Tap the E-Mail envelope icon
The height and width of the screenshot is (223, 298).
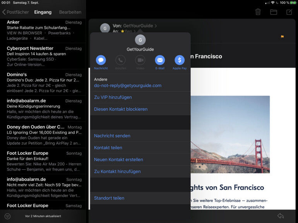[x=160, y=60]
